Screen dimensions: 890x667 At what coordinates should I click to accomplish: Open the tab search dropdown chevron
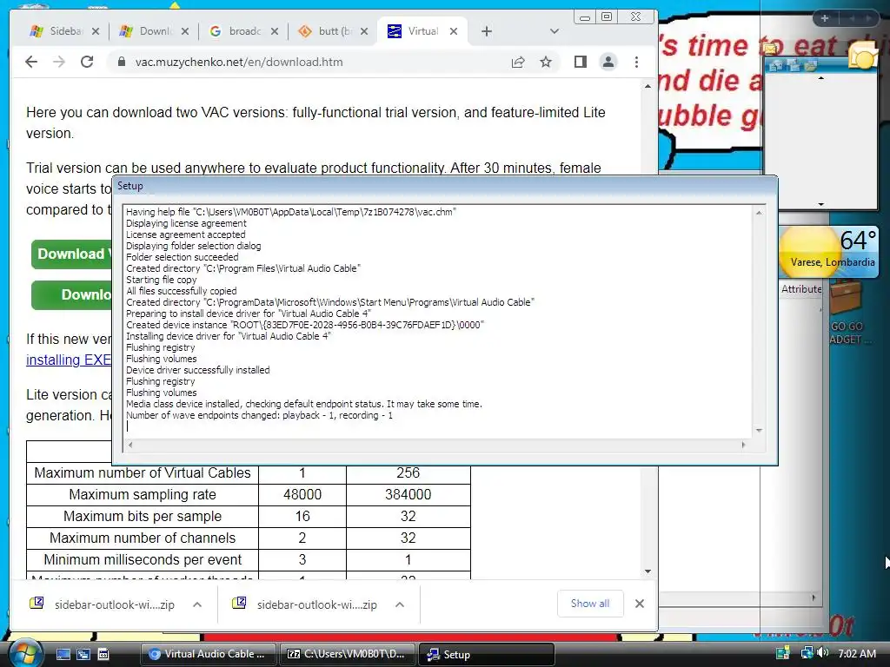555,31
